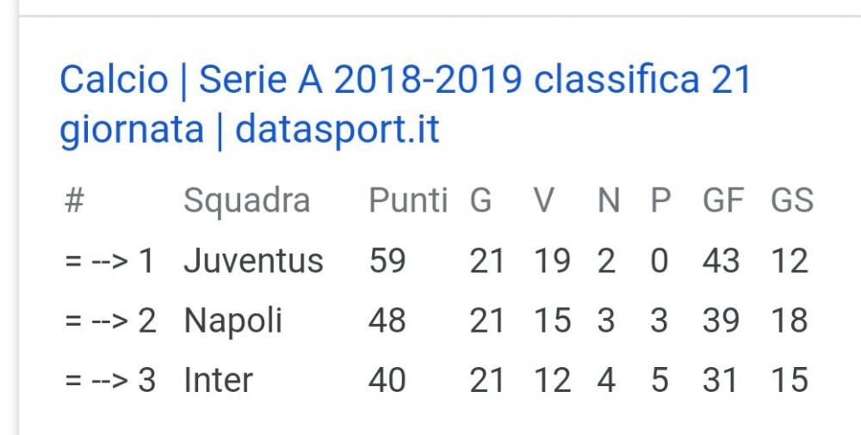The image size is (861, 435).
Task: Click the datasport.it text in the title
Action: pos(338,130)
